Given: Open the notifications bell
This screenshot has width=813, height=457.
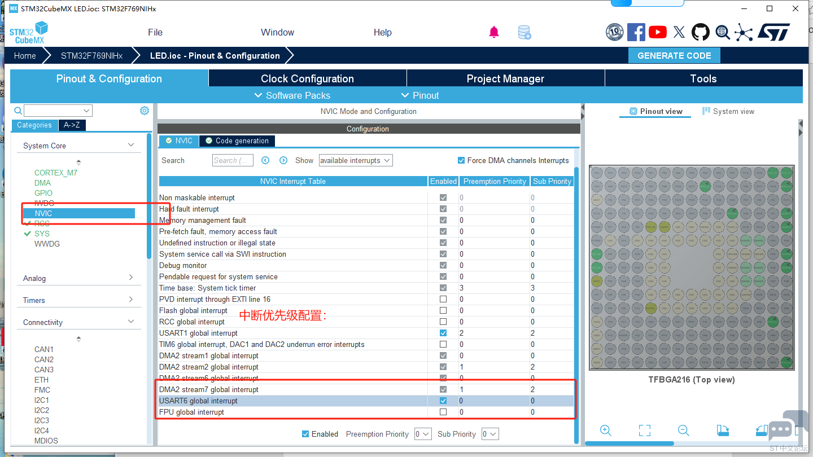Looking at the screenshot, I should click(x=494, y=32).
